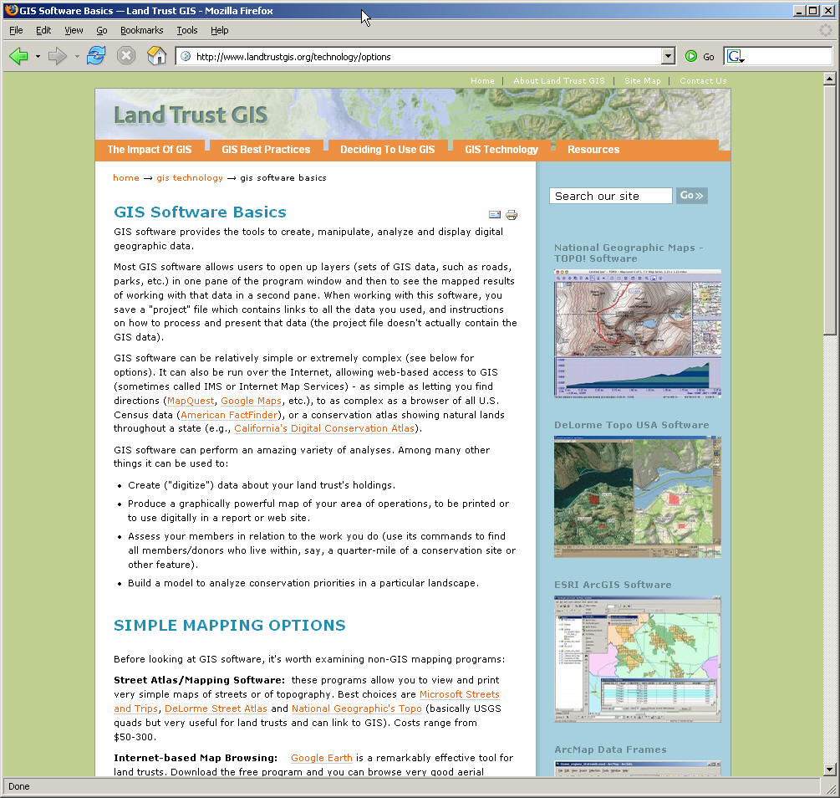Click the Done status bar text

[x=18, y=787]
